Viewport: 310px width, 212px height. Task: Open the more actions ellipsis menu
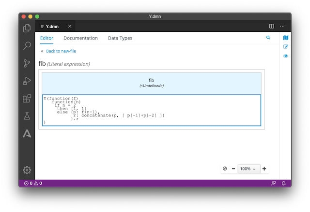pyautogui.click(x=282, y=26)
